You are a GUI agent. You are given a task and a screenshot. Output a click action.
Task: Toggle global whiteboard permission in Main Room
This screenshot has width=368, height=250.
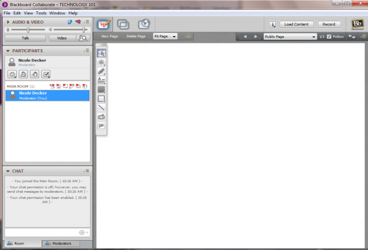point(71,86)
